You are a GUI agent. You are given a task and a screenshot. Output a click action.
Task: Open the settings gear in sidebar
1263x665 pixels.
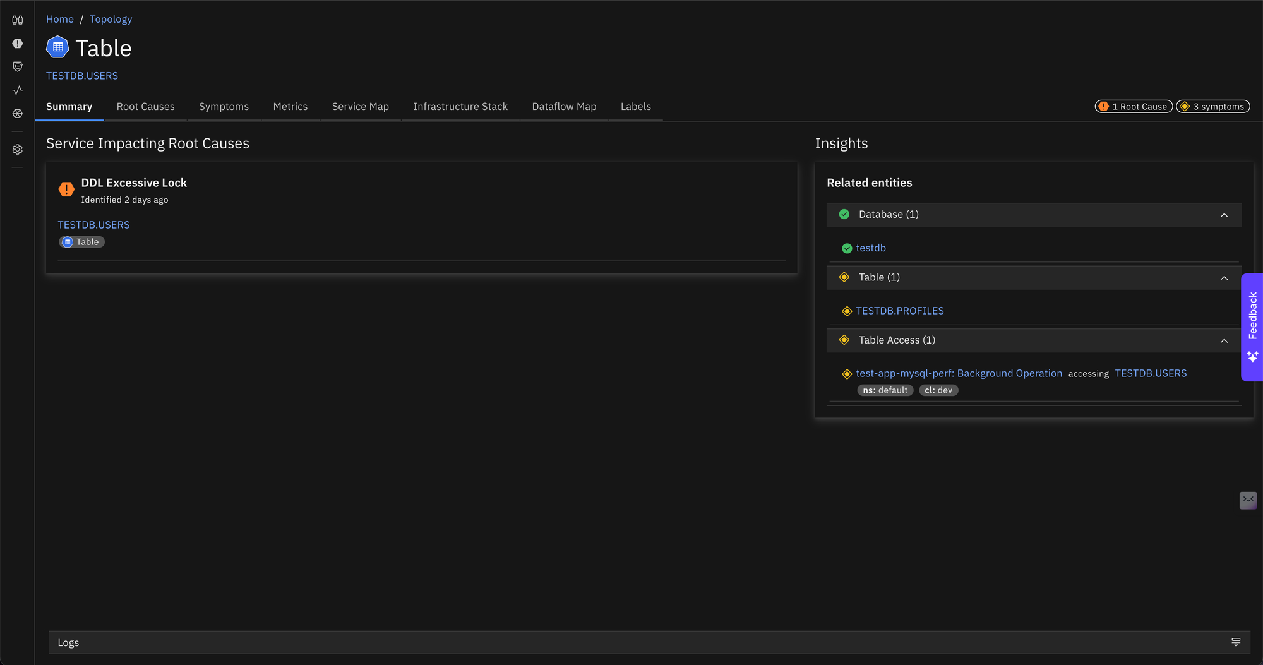point(18,150)
